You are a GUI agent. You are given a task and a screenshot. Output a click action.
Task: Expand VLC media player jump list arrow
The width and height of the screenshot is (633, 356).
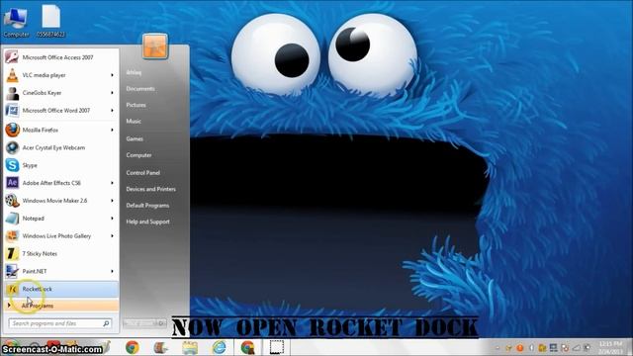[x=112, y=75]
